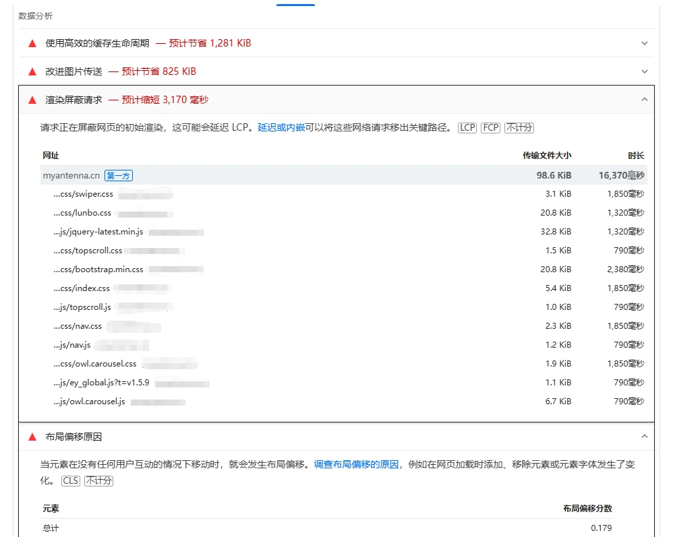The width and height of the screenshot is (675, 537).
Task: Click the LCP metric tag
Action: tap(467, 128)
